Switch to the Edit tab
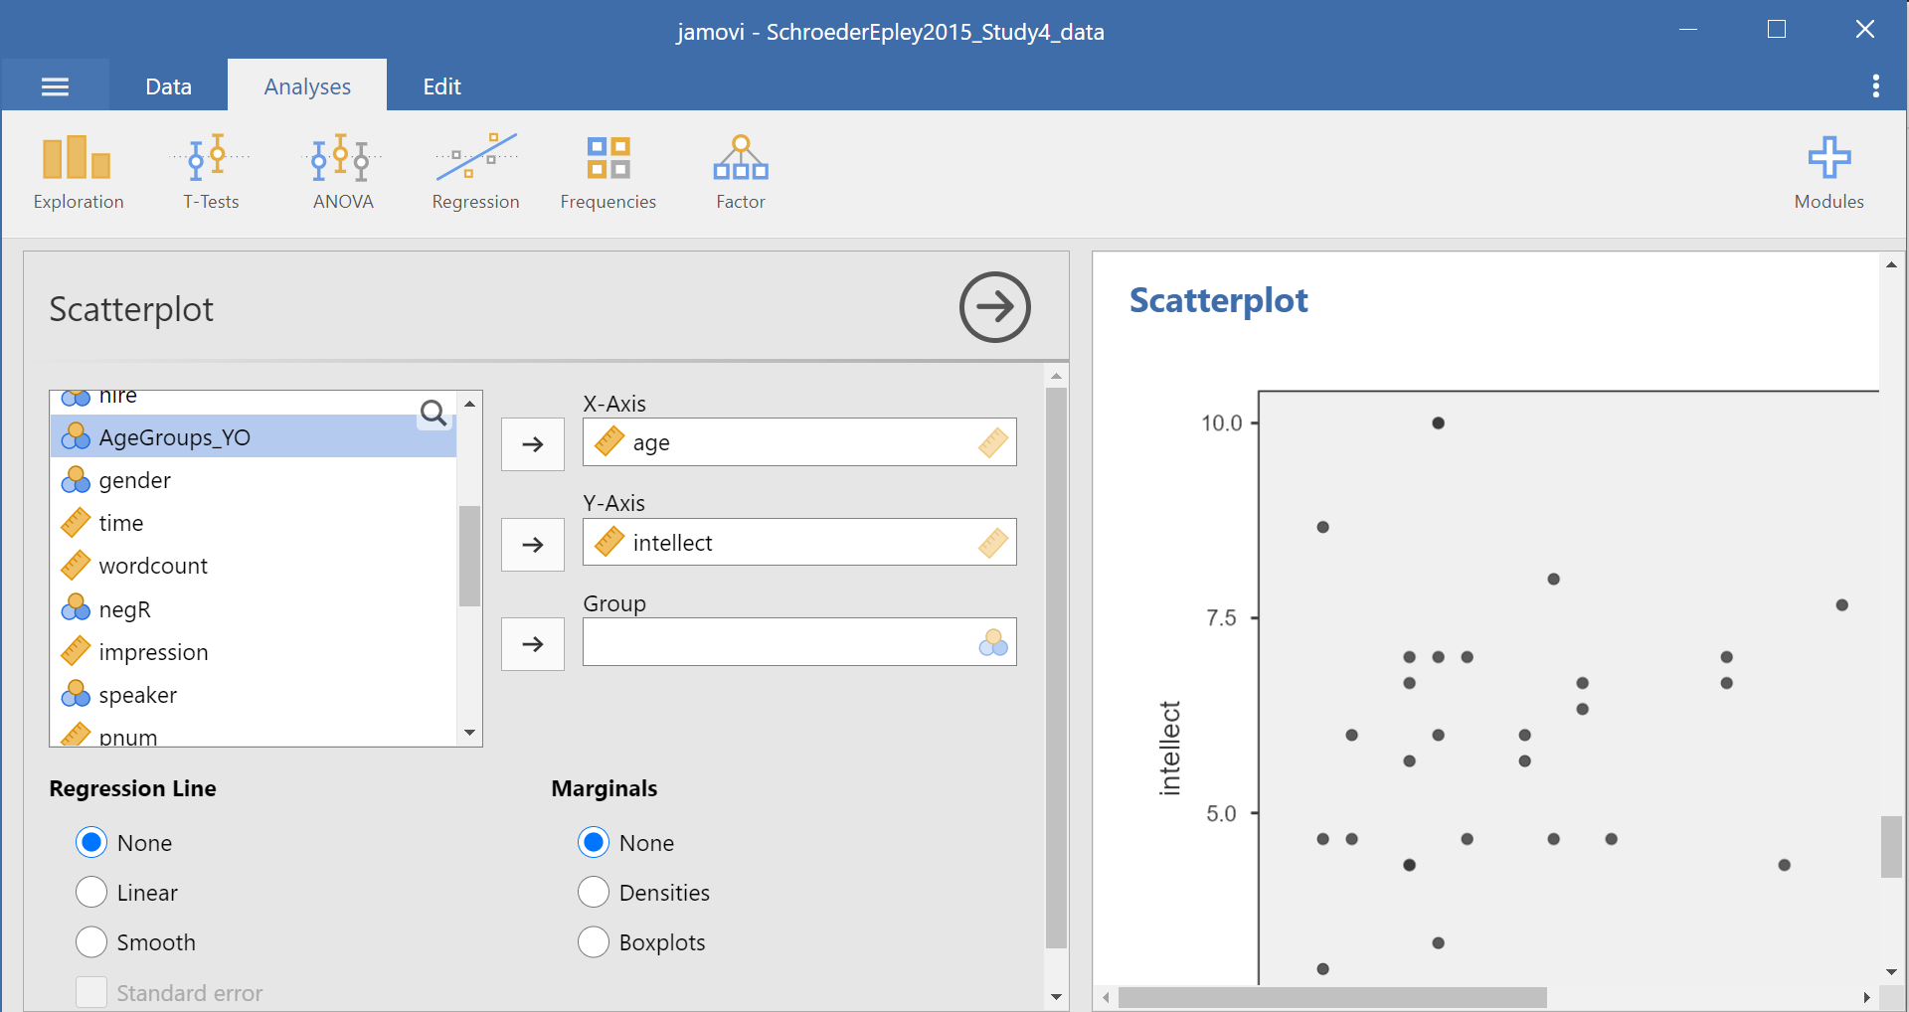Screen dimensions: 1909x1012 coord(441,86)
